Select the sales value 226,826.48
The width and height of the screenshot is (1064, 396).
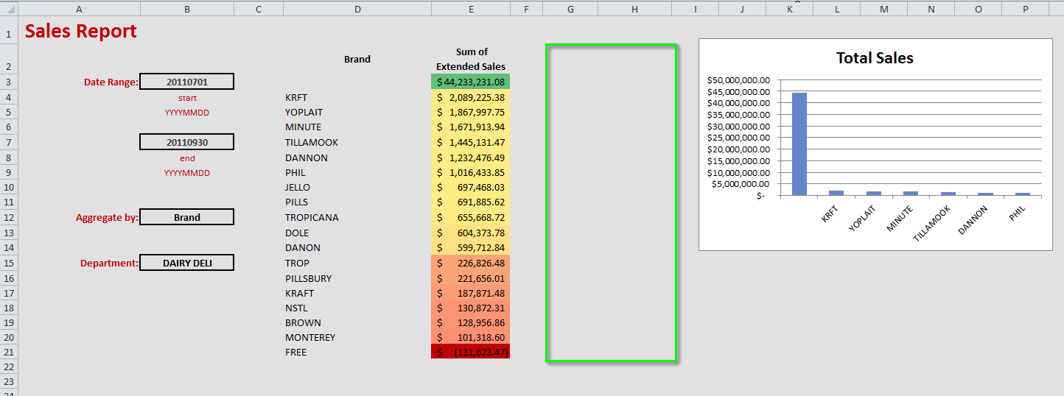[471, 264]
